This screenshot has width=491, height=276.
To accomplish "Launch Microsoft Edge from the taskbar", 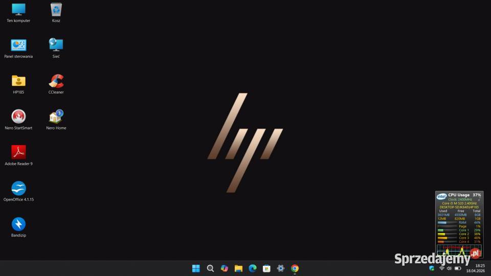I will [253, 268].
